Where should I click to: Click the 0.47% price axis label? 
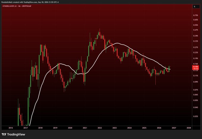pos(195,30)
